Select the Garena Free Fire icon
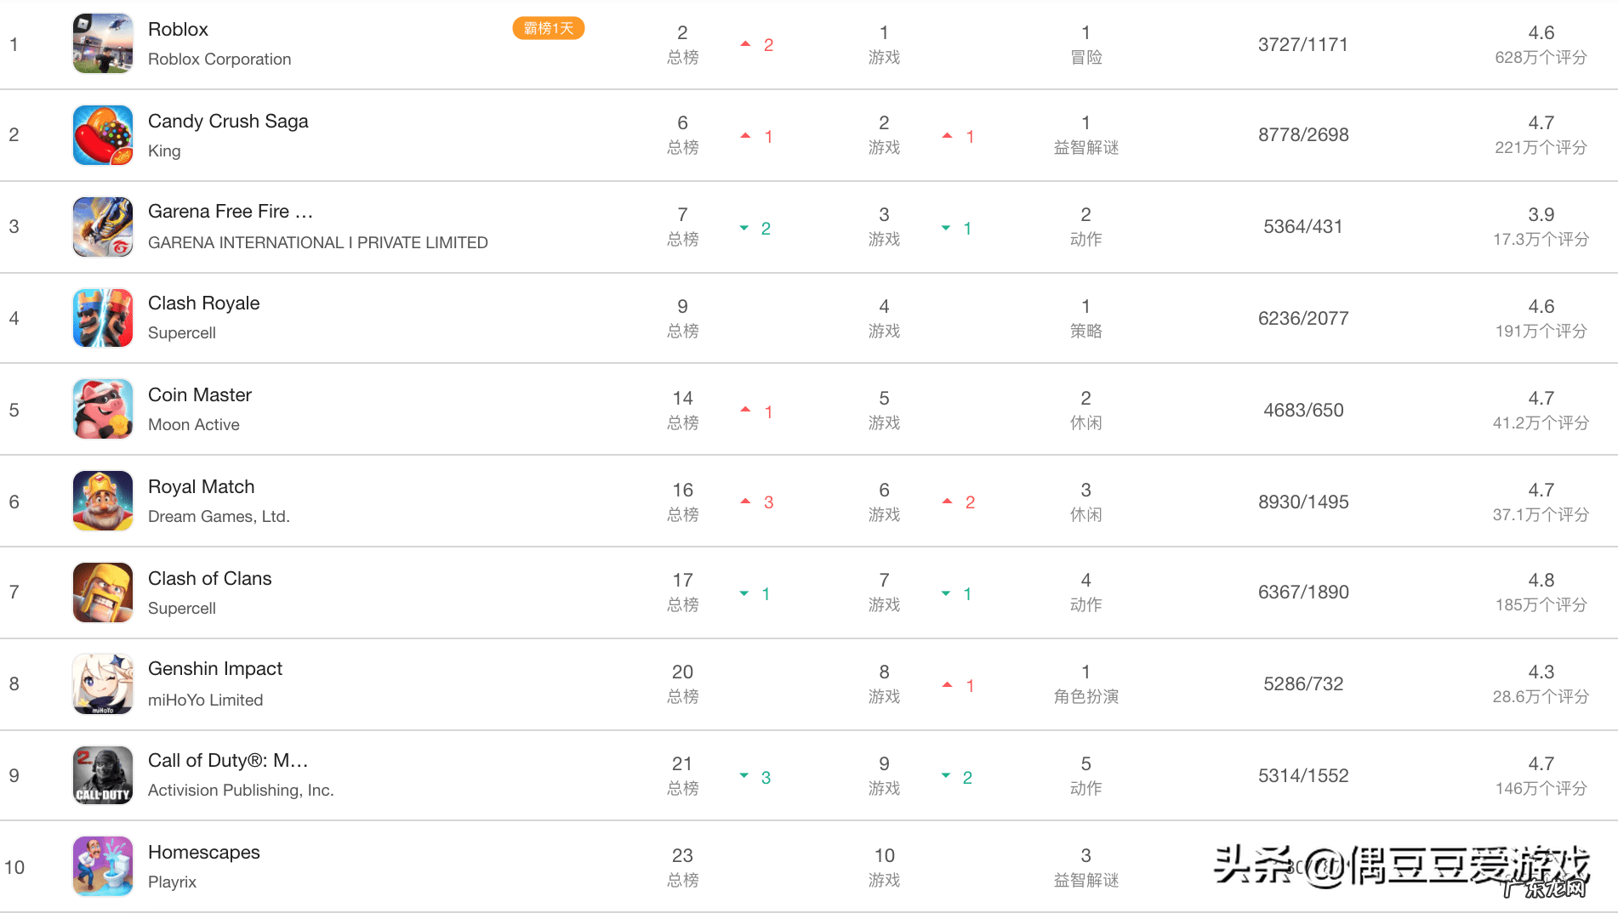Screen dimensions: 1618x913 pyautogui.click(x=103, y=227)
